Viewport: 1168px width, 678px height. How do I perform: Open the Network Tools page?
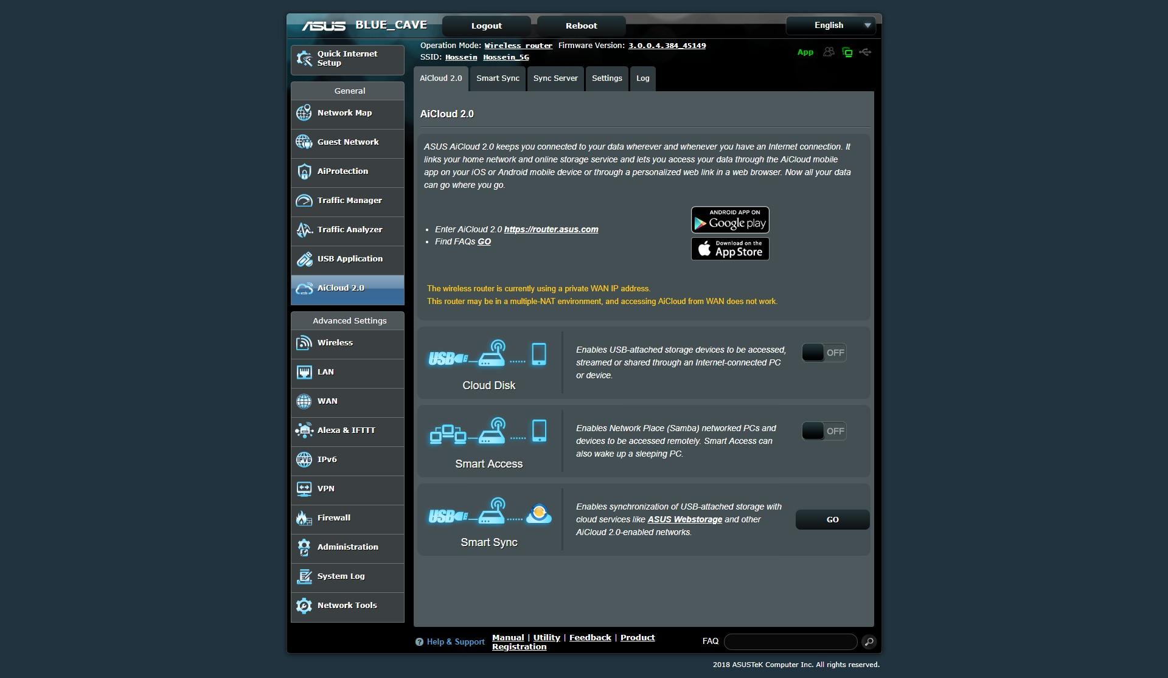click(347, 606)
